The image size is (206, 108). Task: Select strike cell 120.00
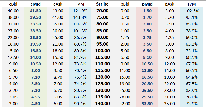tap(103, 77)
